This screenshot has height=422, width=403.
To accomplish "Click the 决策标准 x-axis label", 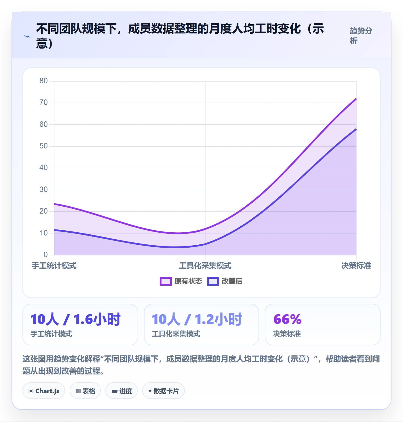I will point(356,265).
